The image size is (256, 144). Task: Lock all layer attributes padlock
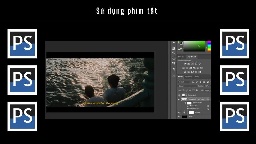click(197, 90)
